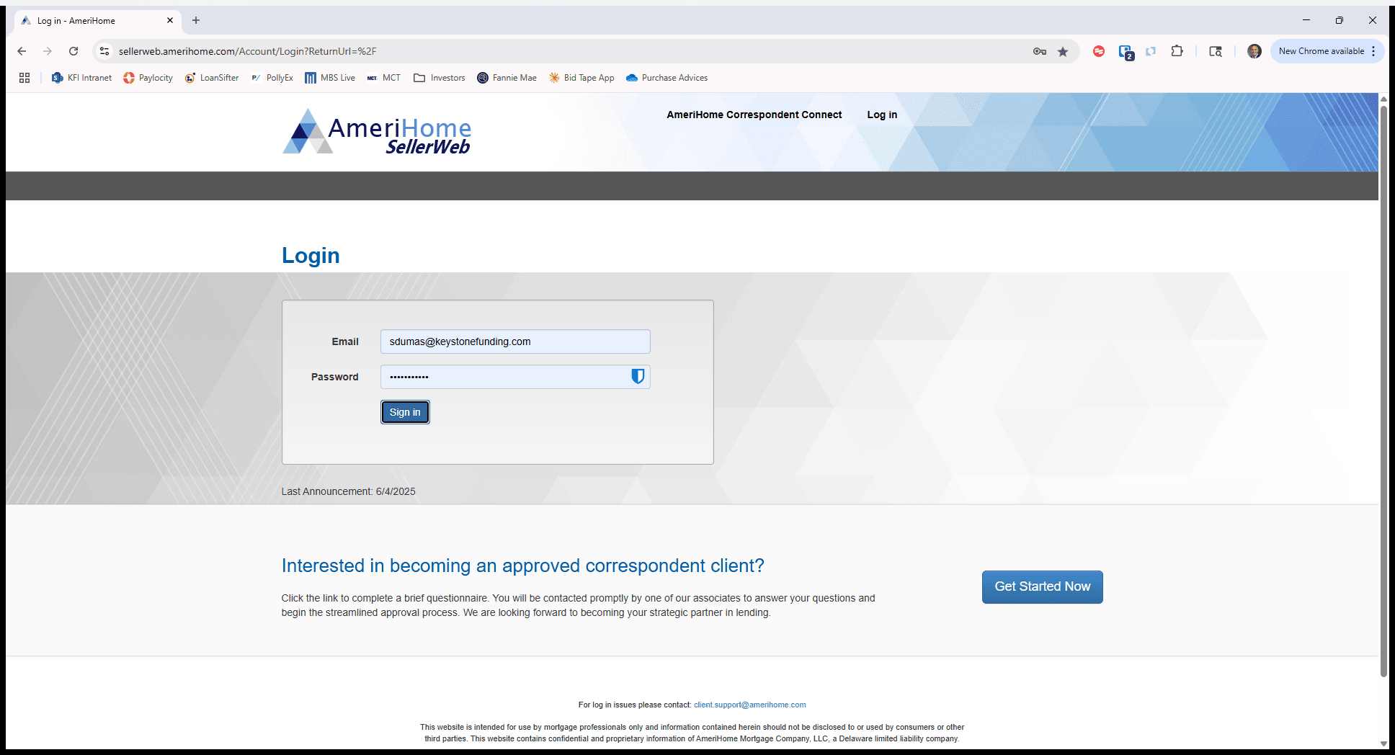Open the PollyEx bookmark

coord(272,78)
